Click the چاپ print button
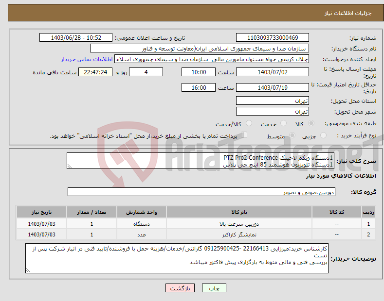 [x=214, y=288]
